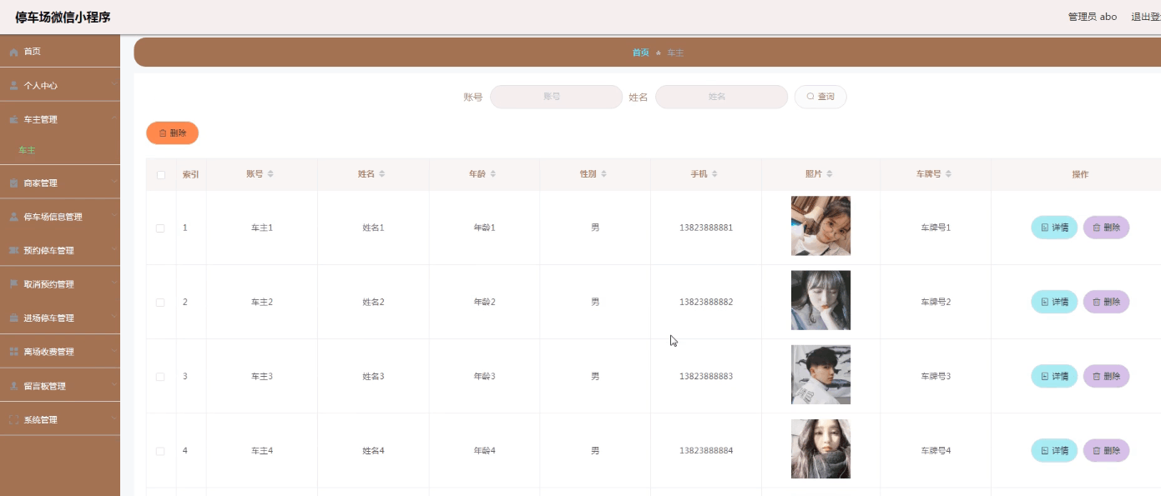Click the icon beside 留言板管理
Image resolution: width=1161 pixels, height=496 pixels.
pyautogui.click(x=13, y=387)
